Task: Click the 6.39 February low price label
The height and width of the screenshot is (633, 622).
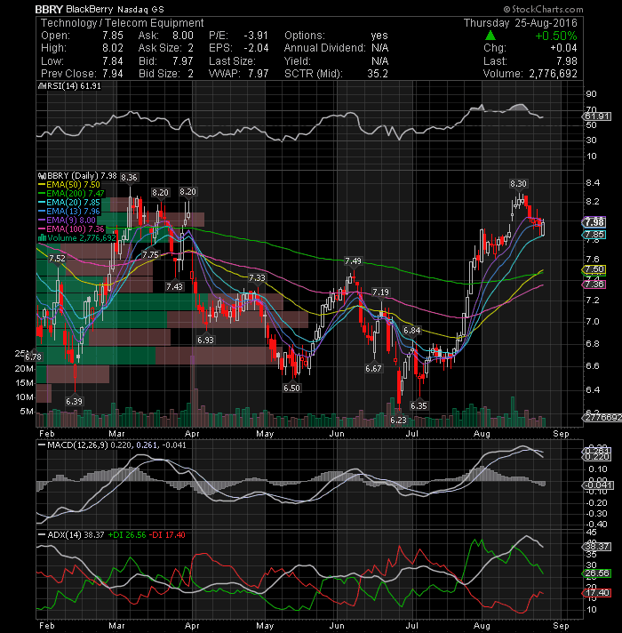Action: (x=75, y=401)
